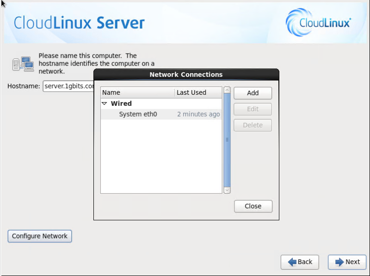Viewport: 370px width, 276px height.
Task: Click the scrollbar down arrow in the connections list
Action: click(227, 190)
